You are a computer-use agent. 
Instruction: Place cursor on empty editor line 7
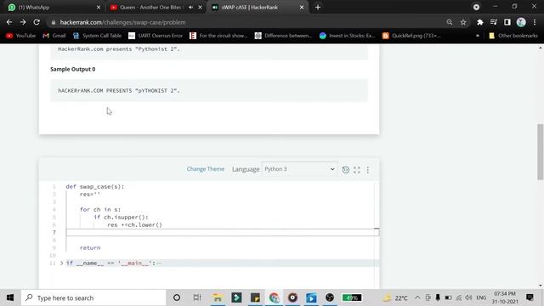(x=223, y=232)
